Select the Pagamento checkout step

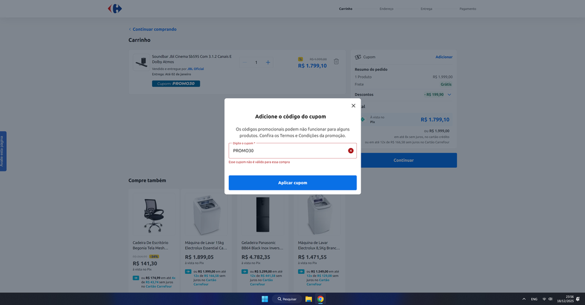click(468, 9)
